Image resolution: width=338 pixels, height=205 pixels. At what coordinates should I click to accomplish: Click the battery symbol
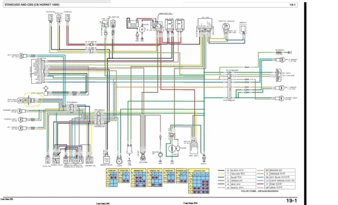point(133,23)
